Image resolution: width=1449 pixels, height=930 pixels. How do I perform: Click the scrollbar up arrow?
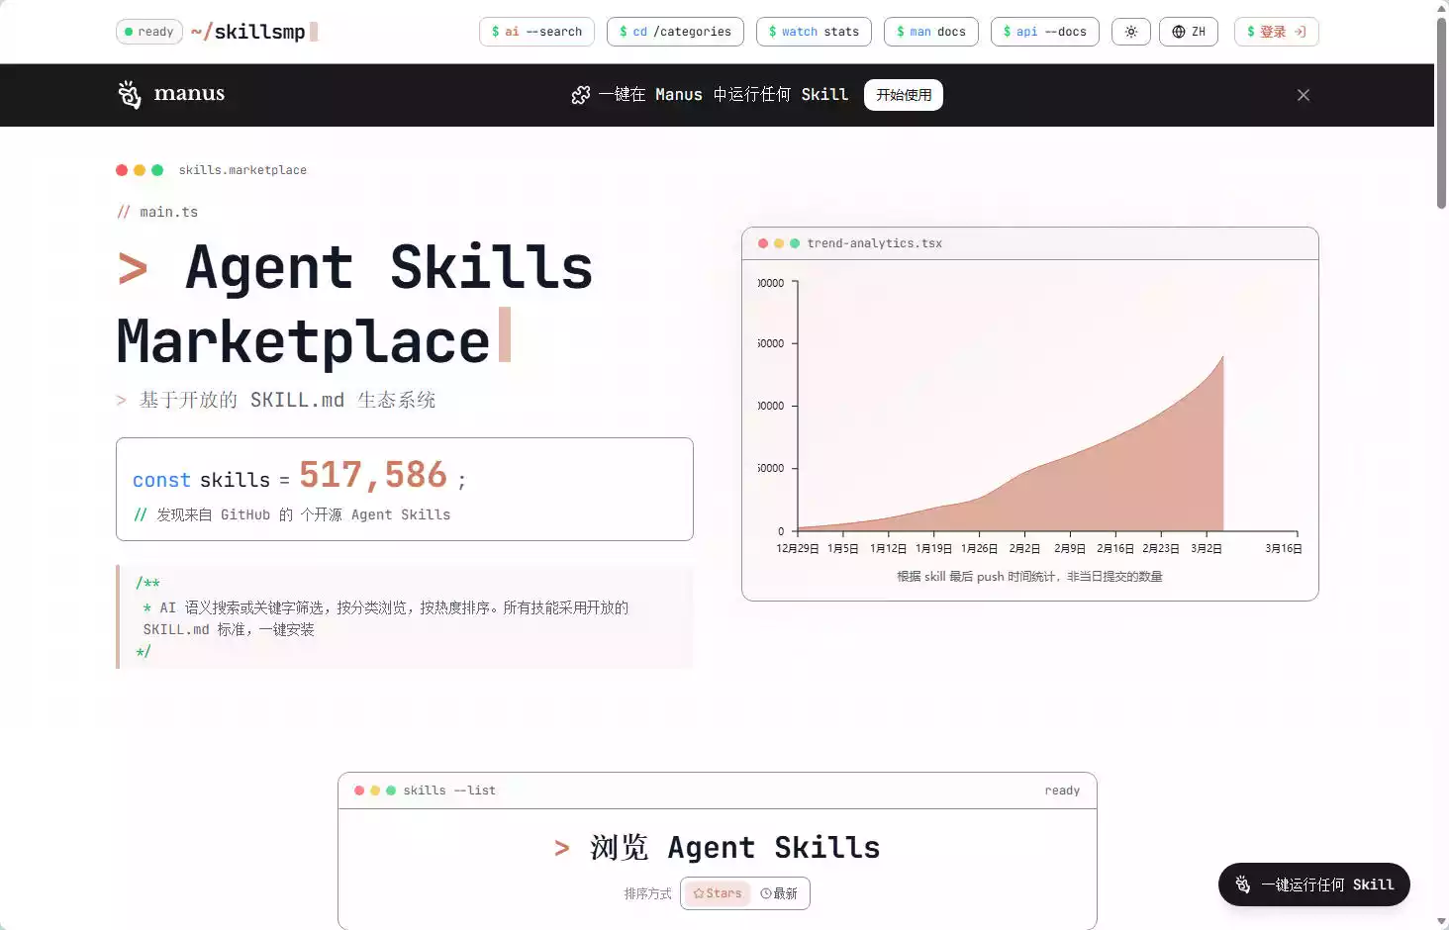point(1441,7)
